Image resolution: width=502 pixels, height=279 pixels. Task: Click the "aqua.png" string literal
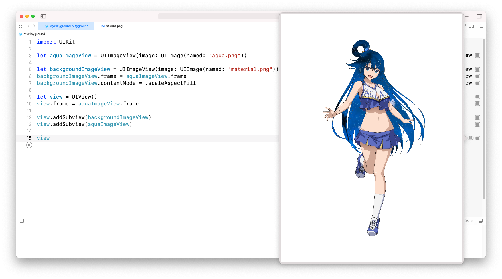point(225,56)
